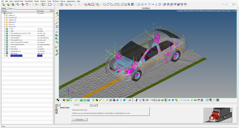This screenshot has width=239, height=129.
Task: Click the green check model icon
Action: tap(76, 100)
